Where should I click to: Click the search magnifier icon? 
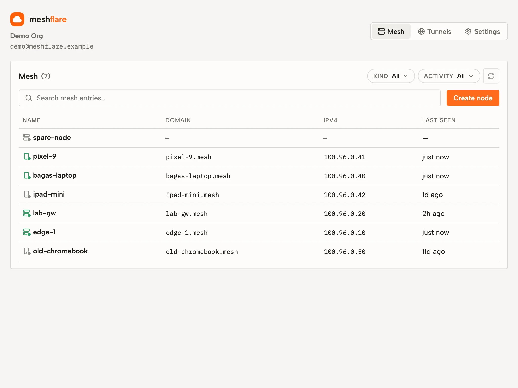point(29,98)
